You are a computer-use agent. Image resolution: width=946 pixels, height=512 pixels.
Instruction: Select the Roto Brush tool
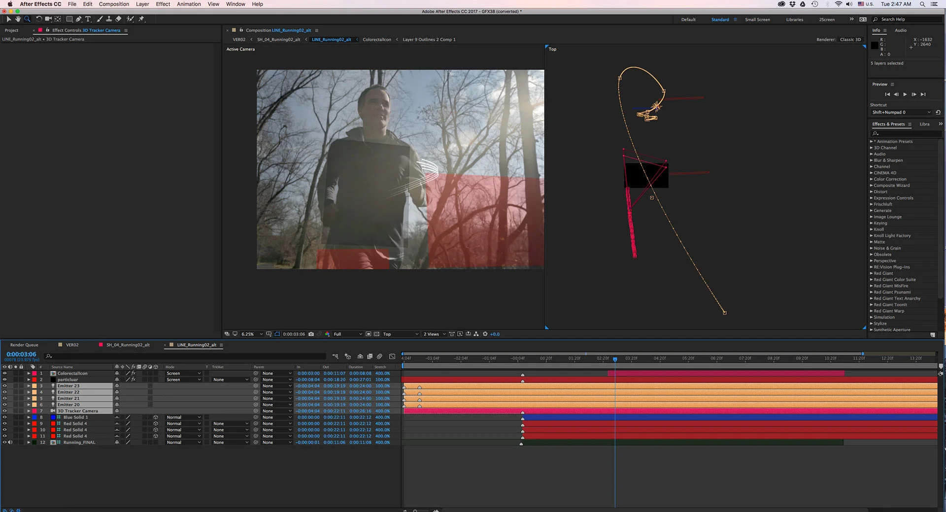tap(130, 19)
